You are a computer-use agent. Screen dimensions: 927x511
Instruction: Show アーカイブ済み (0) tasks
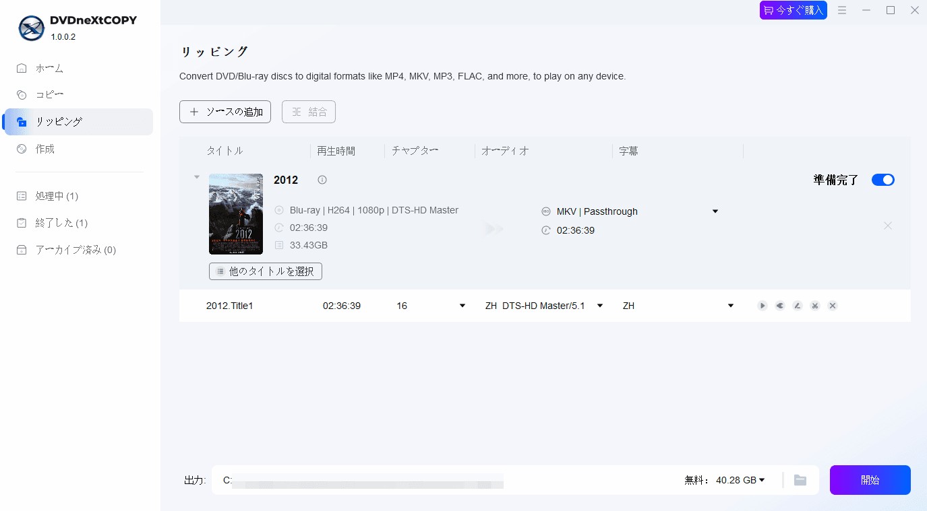pos(79,250)
